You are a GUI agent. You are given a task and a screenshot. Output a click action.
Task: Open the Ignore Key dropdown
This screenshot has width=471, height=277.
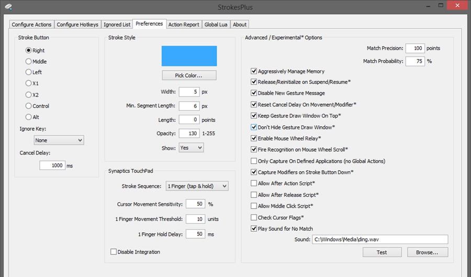pos(59,140)
